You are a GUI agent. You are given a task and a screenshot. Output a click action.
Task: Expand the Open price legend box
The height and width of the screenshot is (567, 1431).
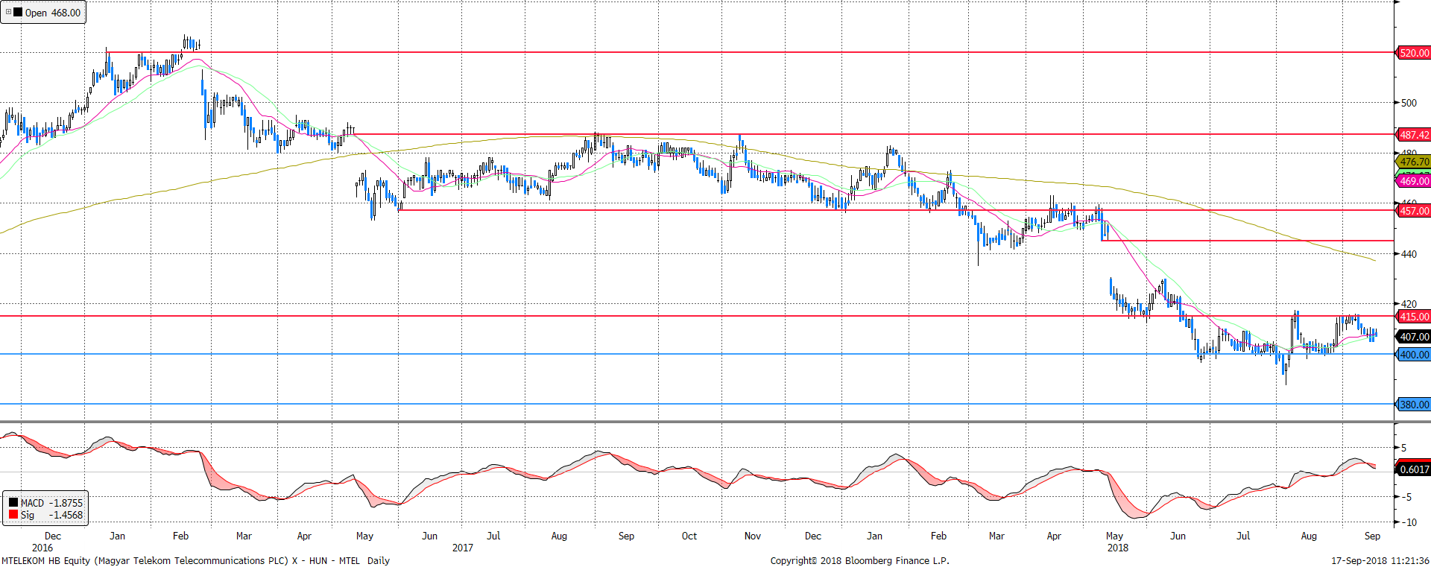pos(8,12)
